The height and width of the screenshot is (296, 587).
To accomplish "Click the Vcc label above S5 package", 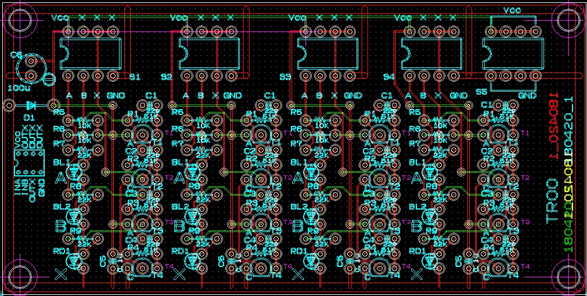I will click(x=512, y=10).
